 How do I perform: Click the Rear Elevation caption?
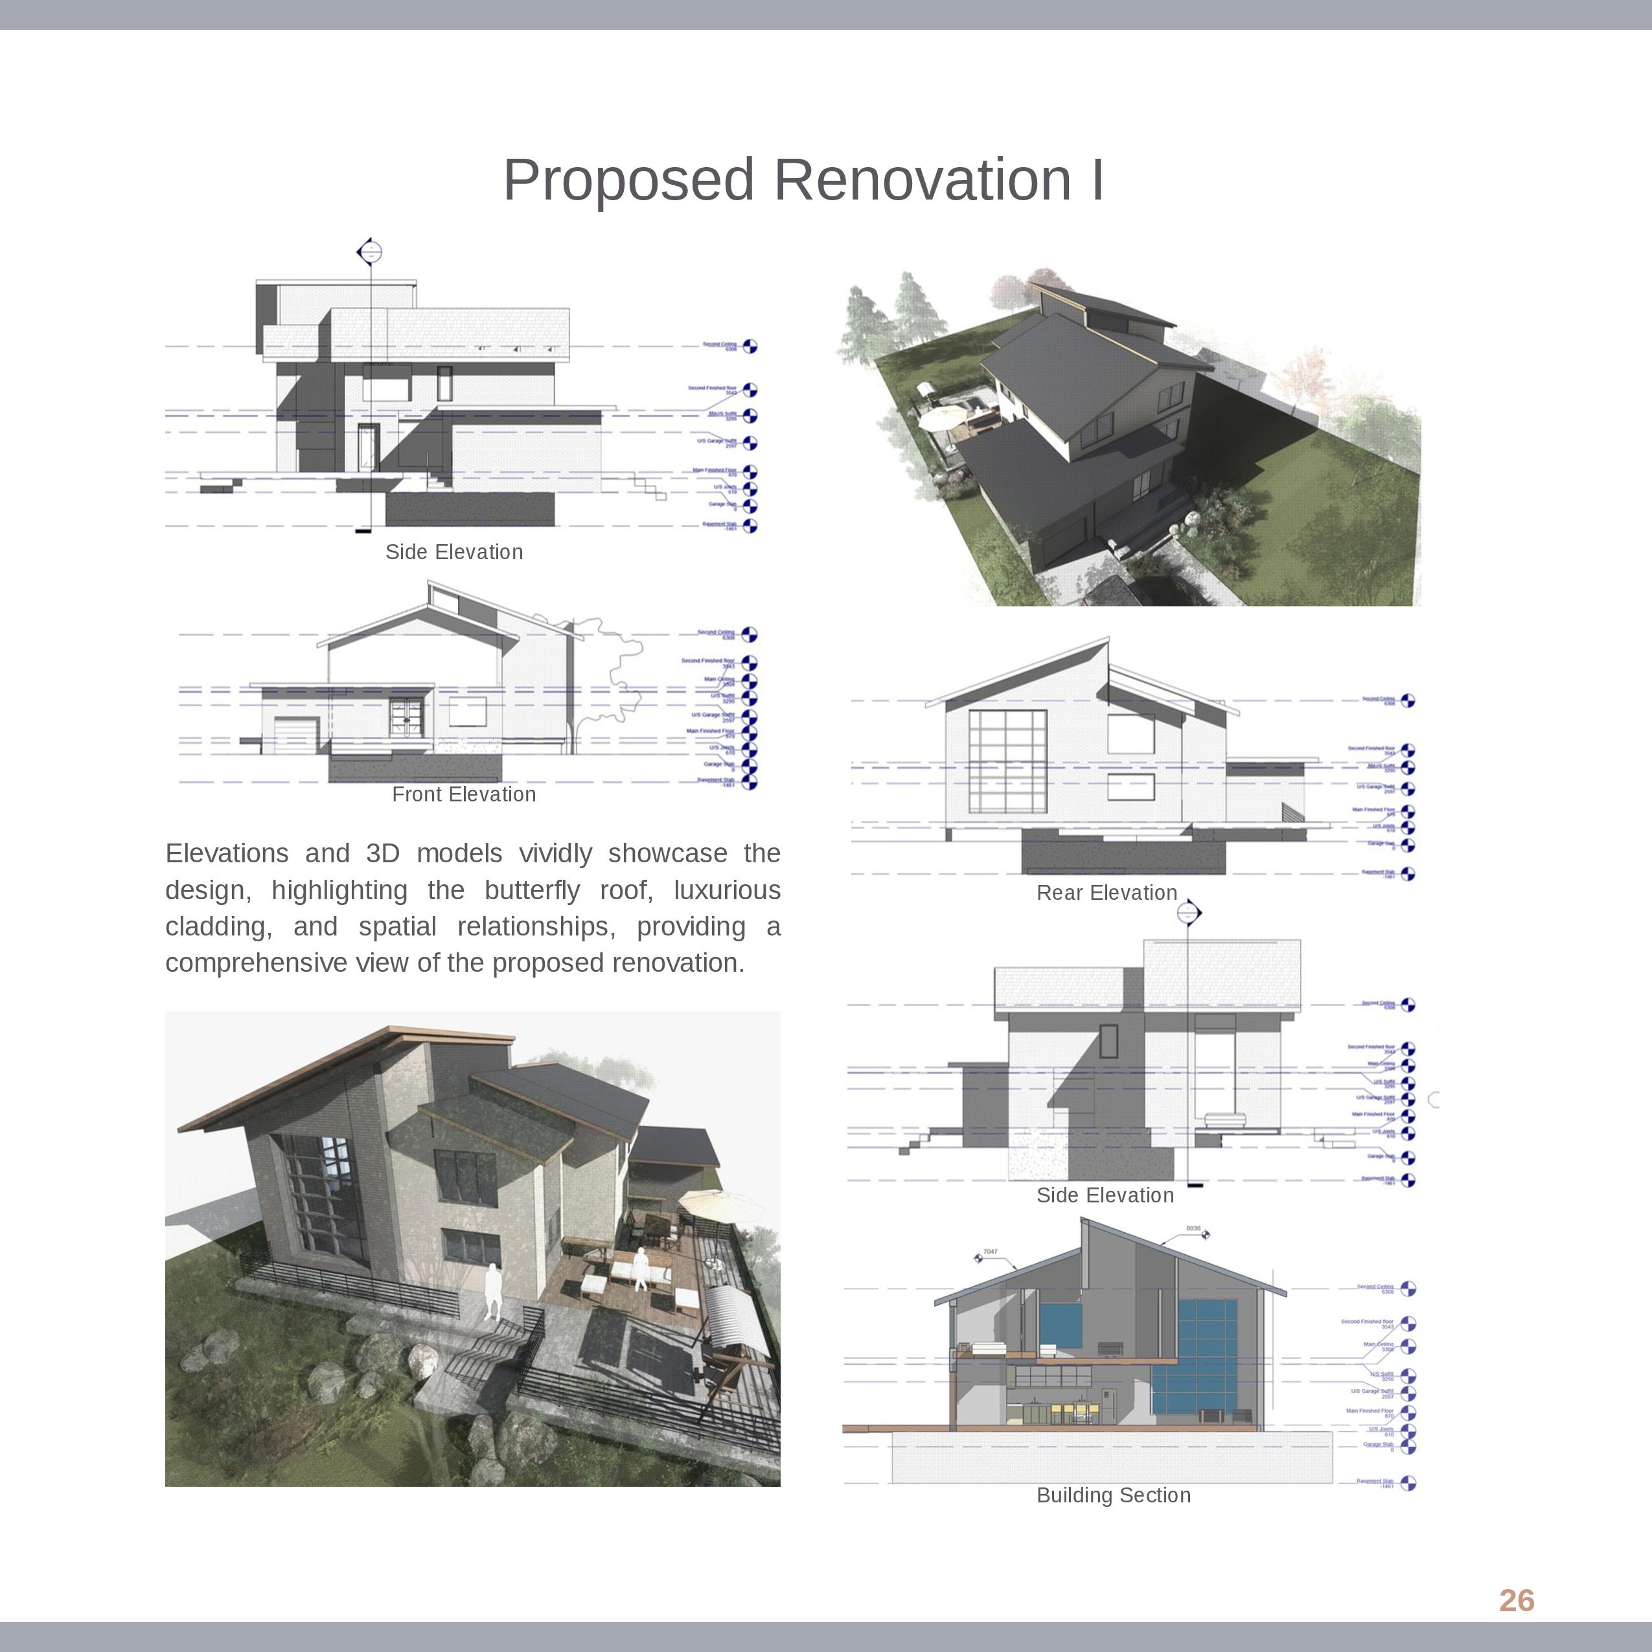(x=1107, y=893)
